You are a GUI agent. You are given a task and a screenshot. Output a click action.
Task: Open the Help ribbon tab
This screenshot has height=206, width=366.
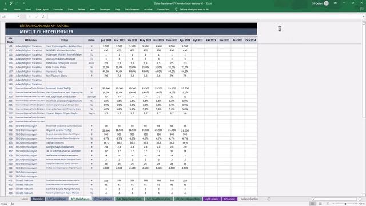(x=117, y=9)
